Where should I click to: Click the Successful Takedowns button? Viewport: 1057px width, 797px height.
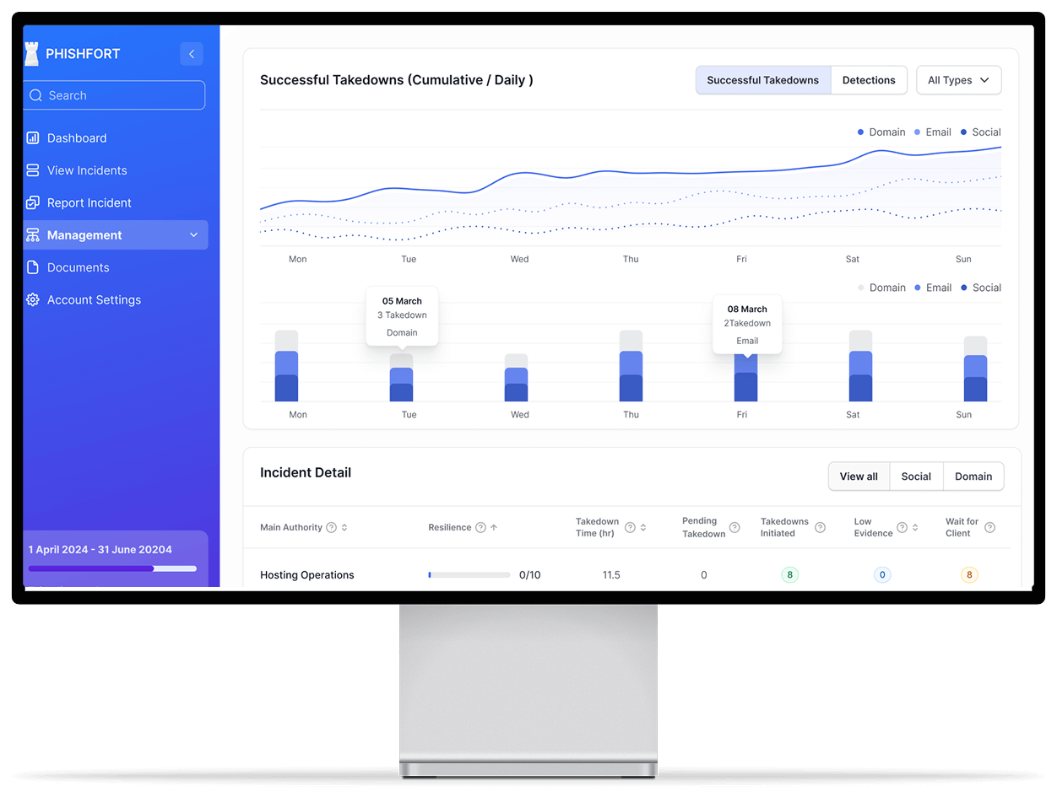(762, 79)
